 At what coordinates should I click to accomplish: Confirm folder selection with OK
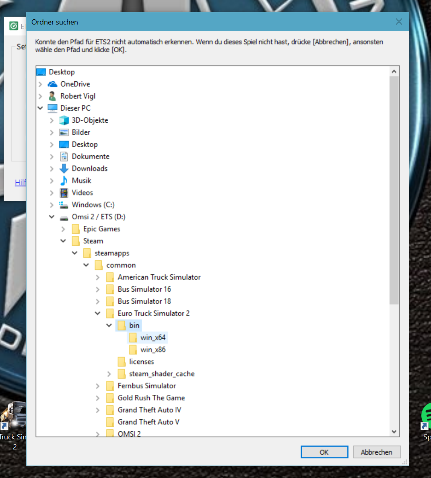click(x=324, y=452)
